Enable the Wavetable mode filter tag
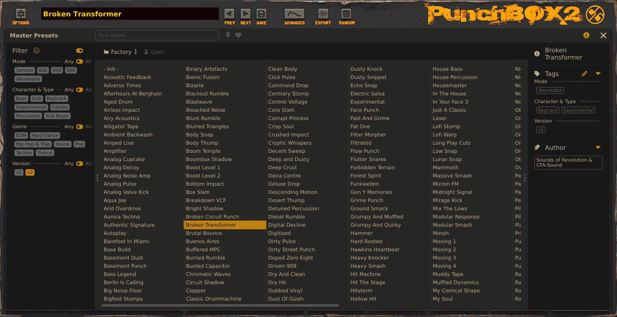The image size is (617, 317). [x=28, y=79]
